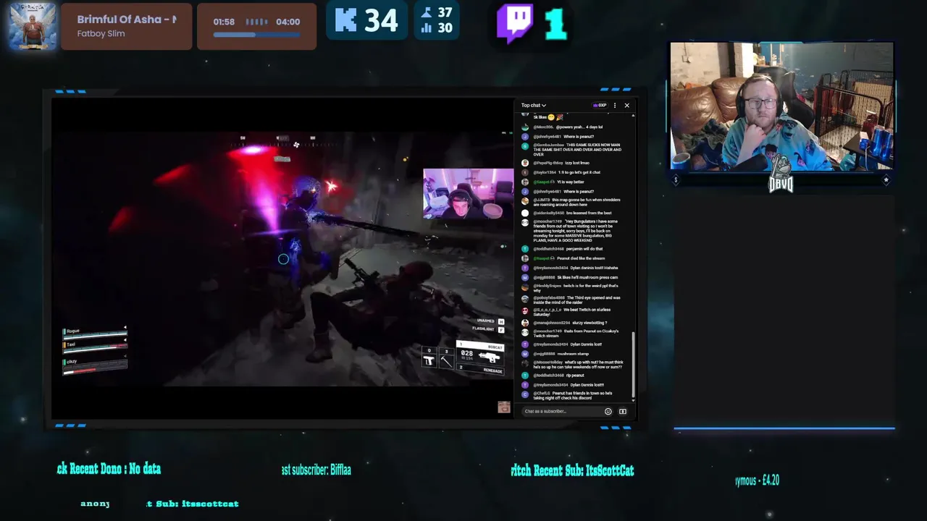Viewport: 927px width, 521px height.
Task: Click the HeshlySnipes avatar in chat
Action: coord(526,287)
